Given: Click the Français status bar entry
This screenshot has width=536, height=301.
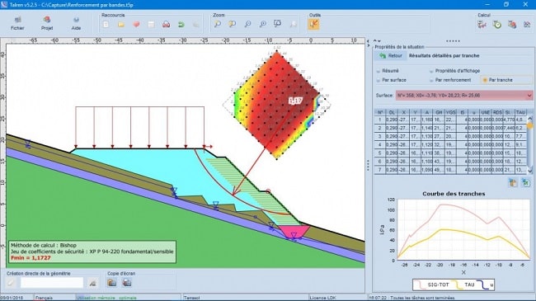Looking at the screenshot, I should click(44, 298).
